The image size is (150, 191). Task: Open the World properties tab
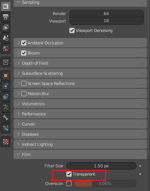pyautogui.click(x=6, y=49)
